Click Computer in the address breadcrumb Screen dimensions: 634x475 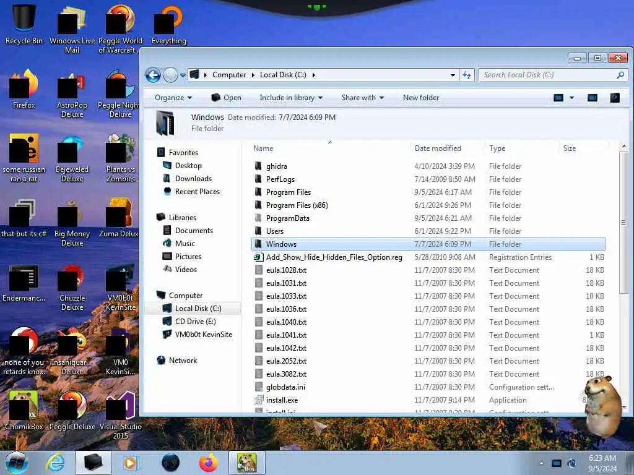tap(229, 75)
